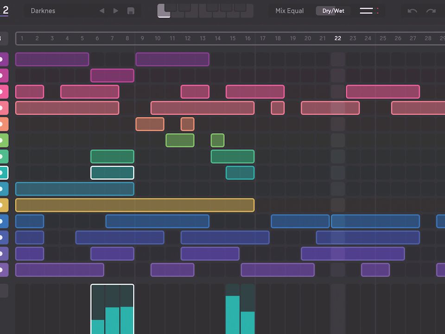The height and width of the screenshot is (334, 445).
Task: Click the Dry/Wet button
Action: [333, 11]
